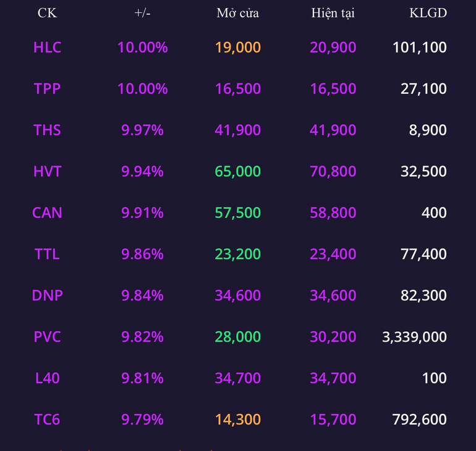Click HVT opening price 65,000
The height and width of the screenshot is (451, 476).
(238, 171)
